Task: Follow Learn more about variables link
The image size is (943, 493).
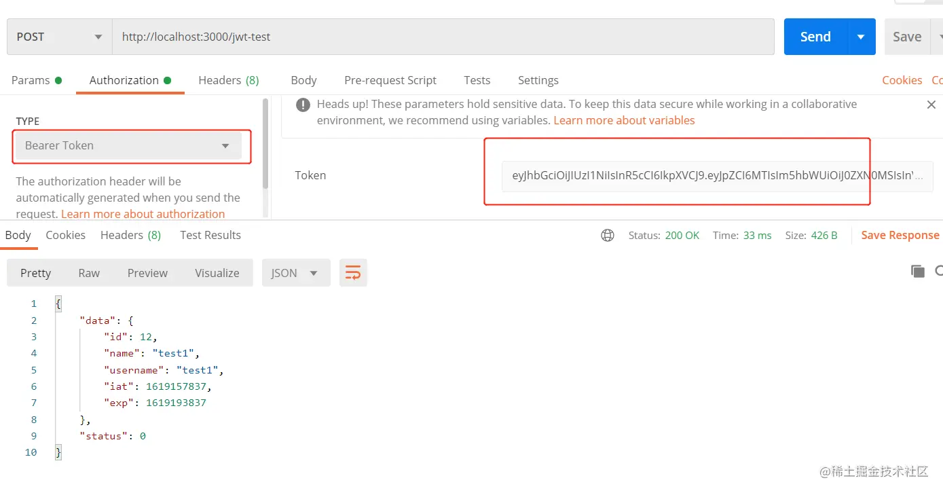Action: click(x=624, y=120)
